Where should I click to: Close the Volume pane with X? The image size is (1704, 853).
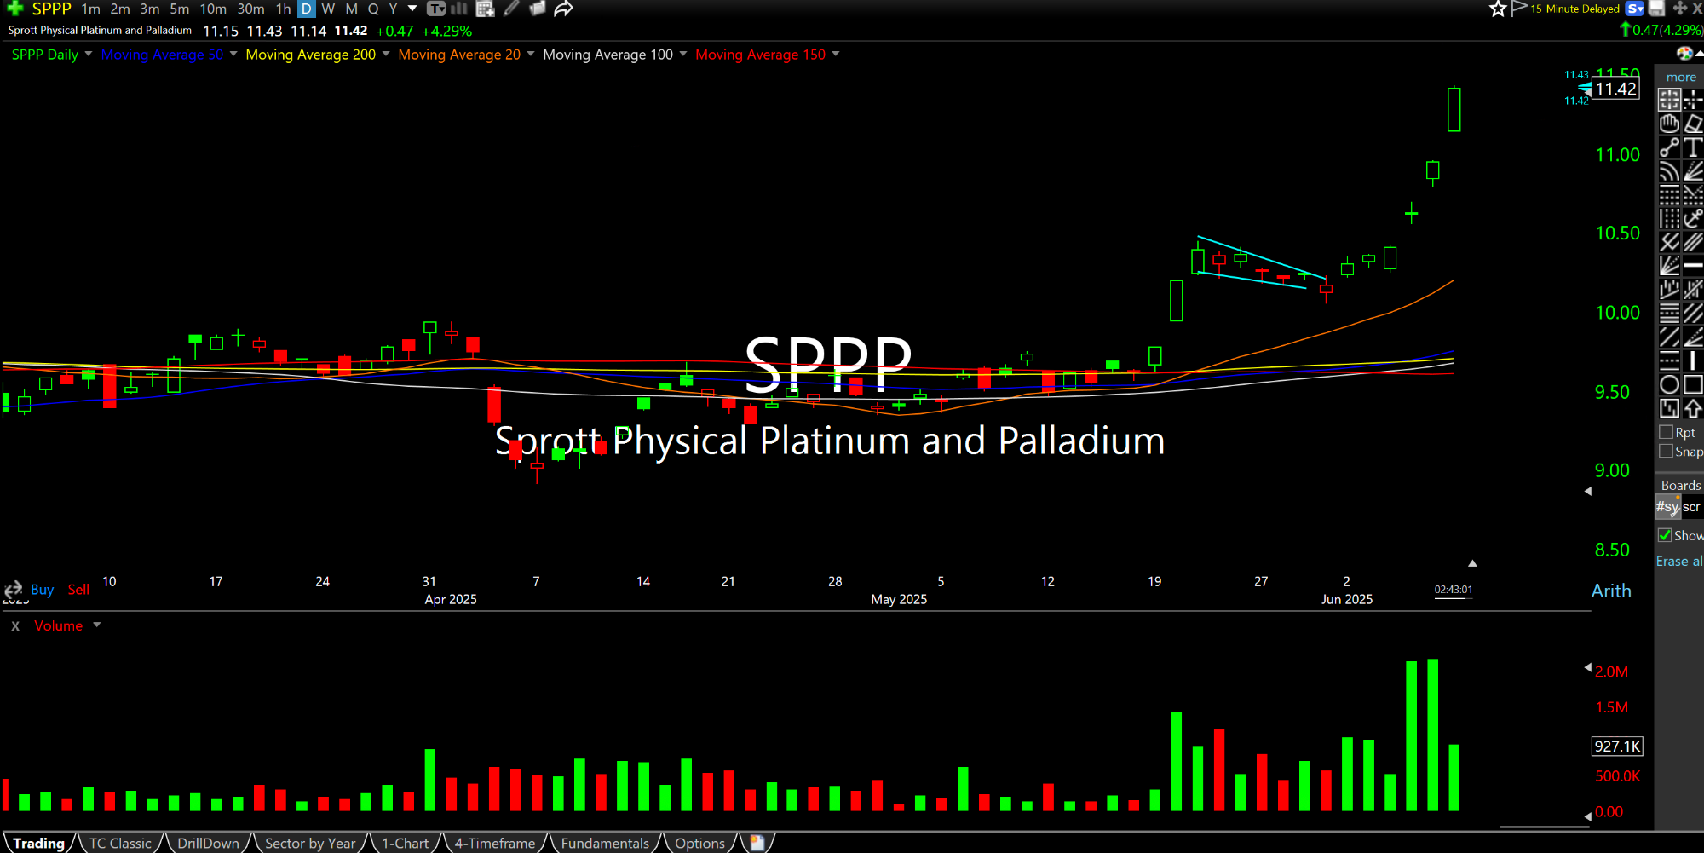[x=15, y=625]
